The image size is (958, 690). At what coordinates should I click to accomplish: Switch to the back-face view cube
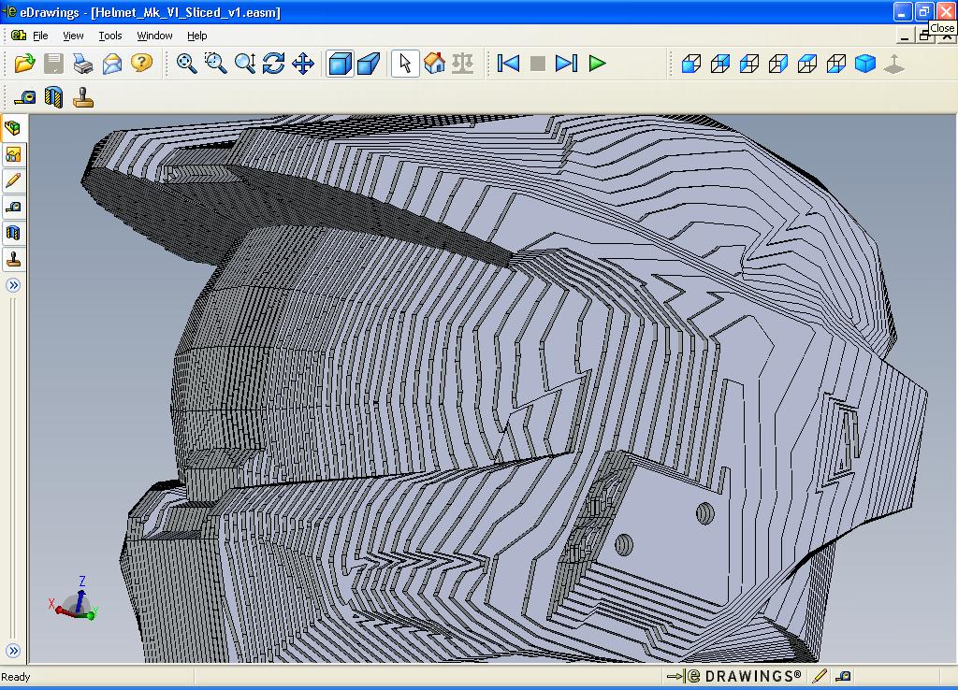coord(720,64)
